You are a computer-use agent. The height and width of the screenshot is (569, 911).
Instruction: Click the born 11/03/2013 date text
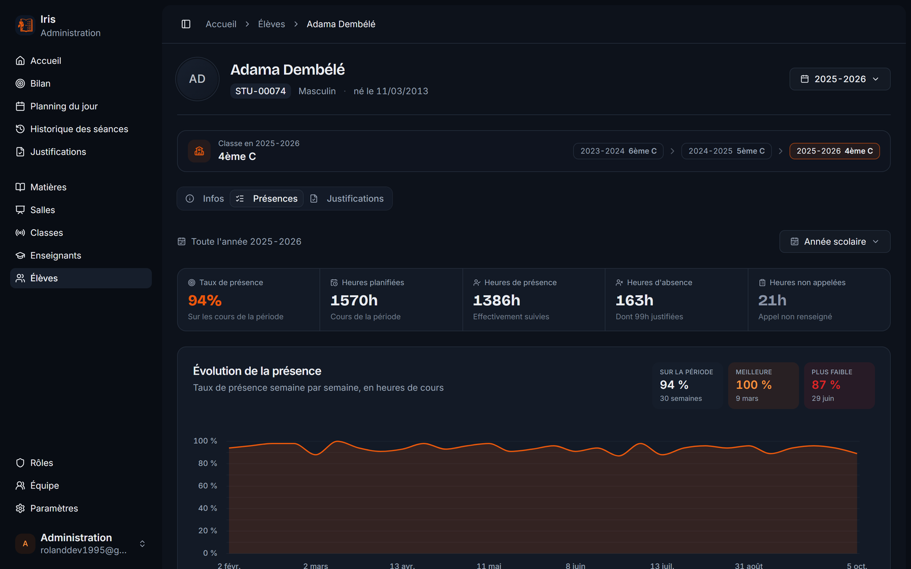click(391, 91)
